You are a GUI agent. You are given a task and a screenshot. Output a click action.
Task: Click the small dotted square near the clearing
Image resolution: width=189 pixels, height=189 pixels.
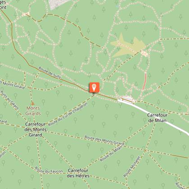[144, 54]
